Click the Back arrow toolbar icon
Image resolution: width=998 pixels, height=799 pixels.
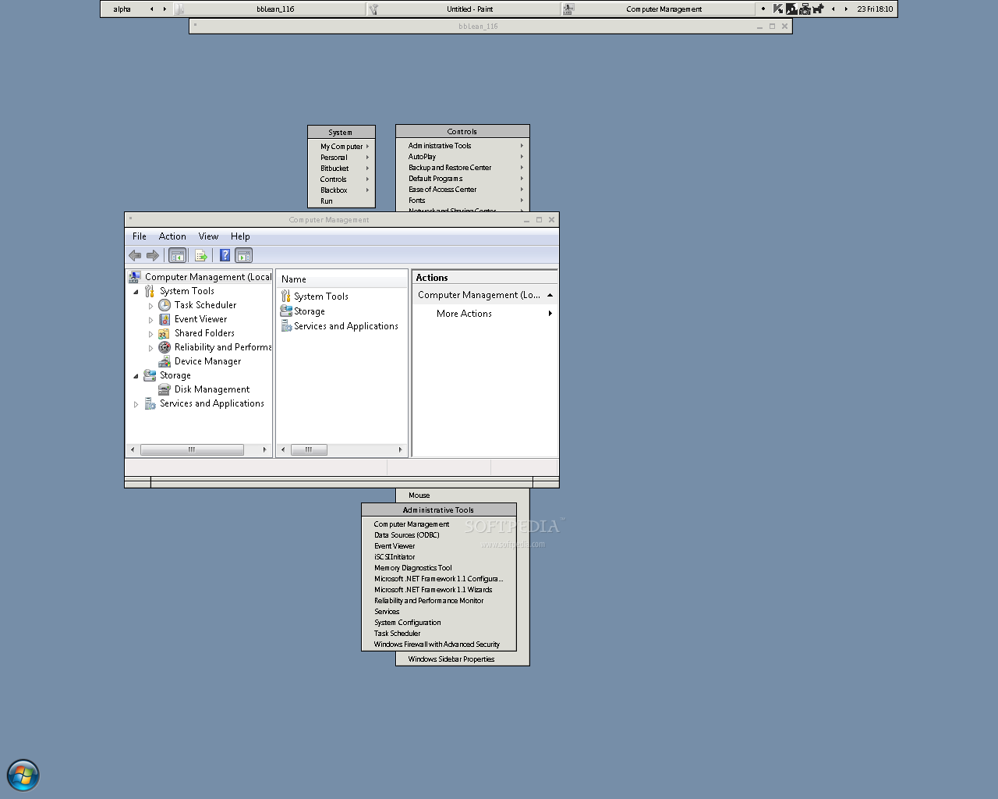(135, 255)
